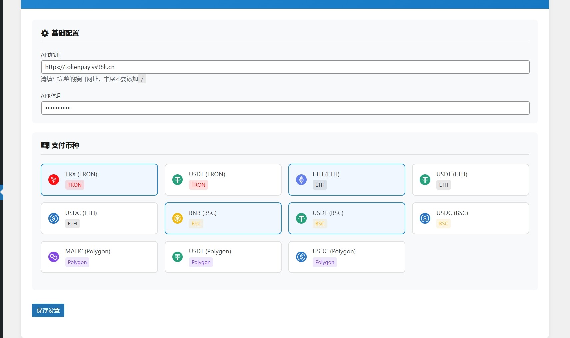This screenshot has height=338, width=570.
Task: Click the red TRON coin icon
Action: [54, 180]
